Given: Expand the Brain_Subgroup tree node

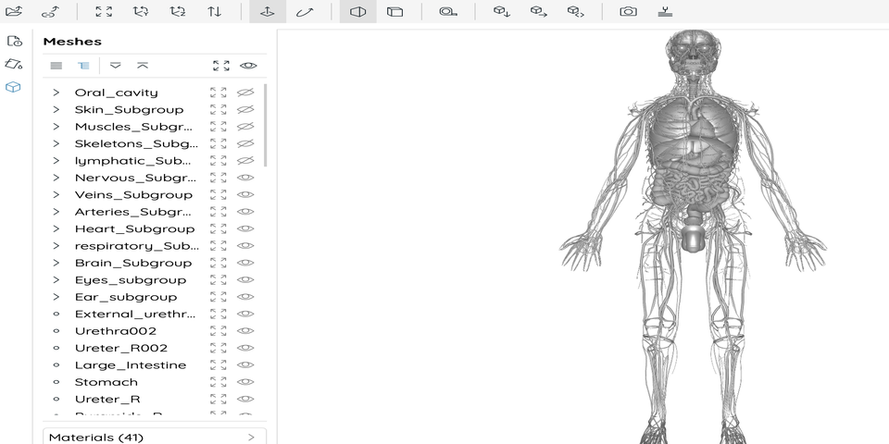Looking at the screenshot, I should (56, 263).
